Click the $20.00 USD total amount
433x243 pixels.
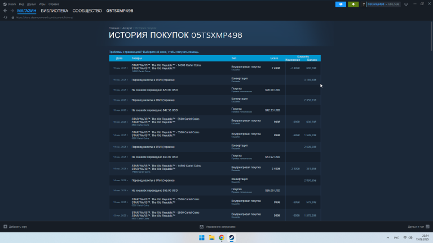pos(272,90)
